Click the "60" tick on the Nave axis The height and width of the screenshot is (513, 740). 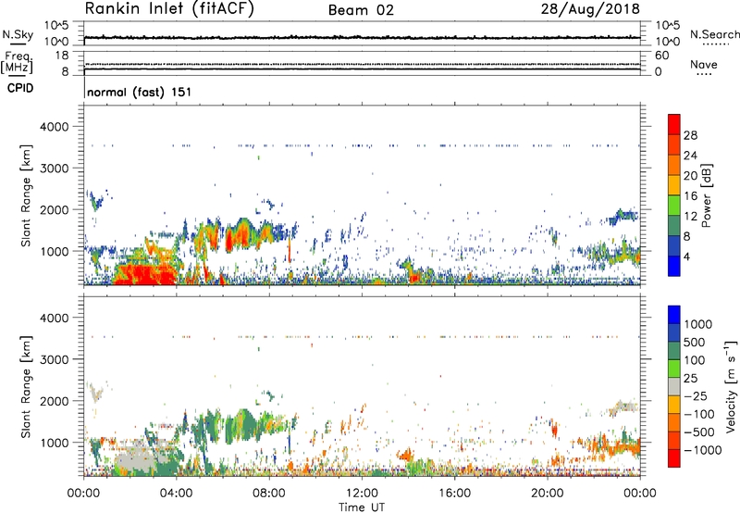(661, 56)
